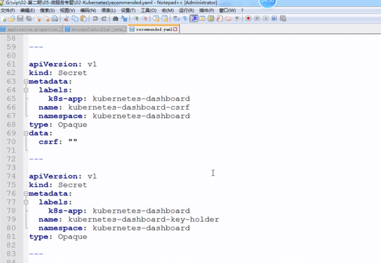This screenshot has height=263, width=381.
Task: Create a new file with New icon
Action: click(x=3, y=19)
